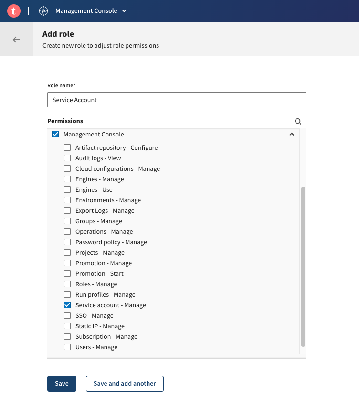Click the back arrow icon
Viewport: 359px width, 419px height.
[x=16, y=40]
